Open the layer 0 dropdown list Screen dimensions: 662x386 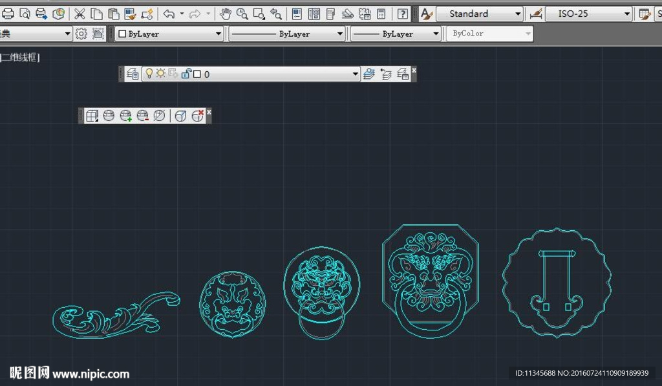[355, 74]
